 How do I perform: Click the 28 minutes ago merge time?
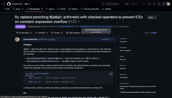click(123, 26)
